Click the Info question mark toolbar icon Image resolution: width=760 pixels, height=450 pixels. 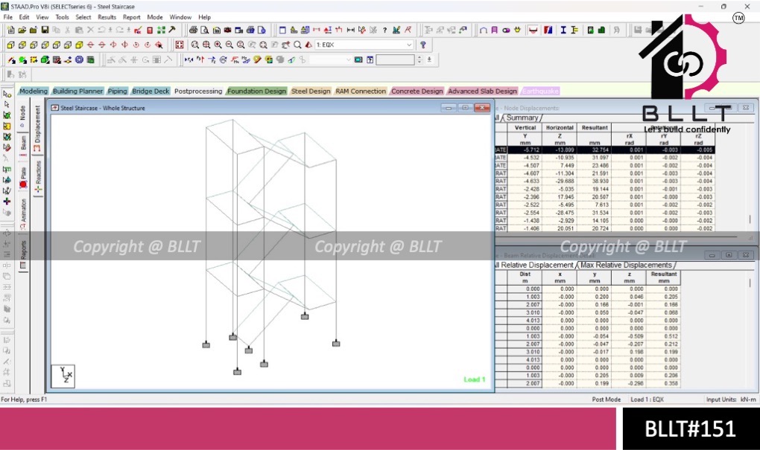385,30
